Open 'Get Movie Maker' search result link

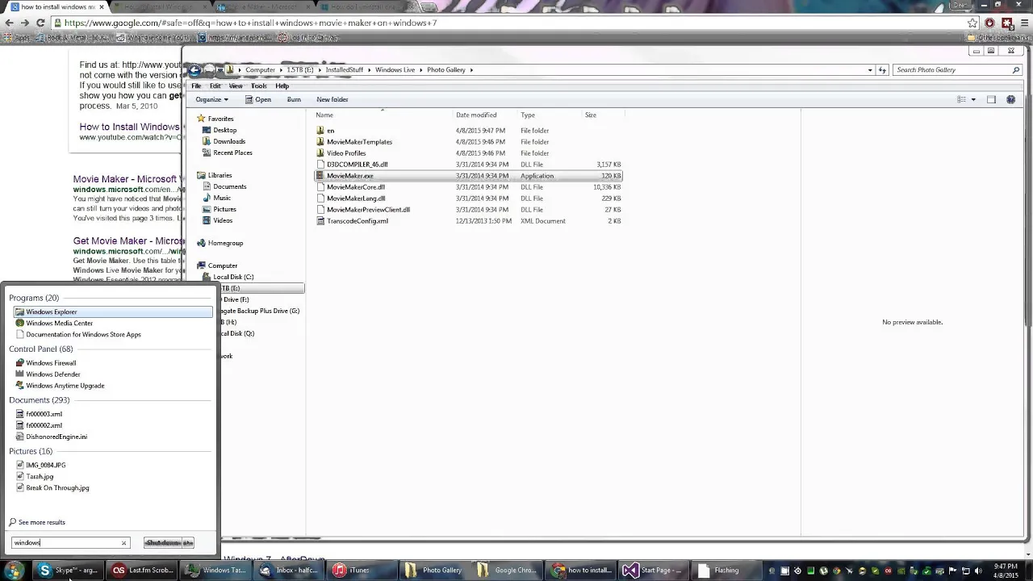pos(129,240)
